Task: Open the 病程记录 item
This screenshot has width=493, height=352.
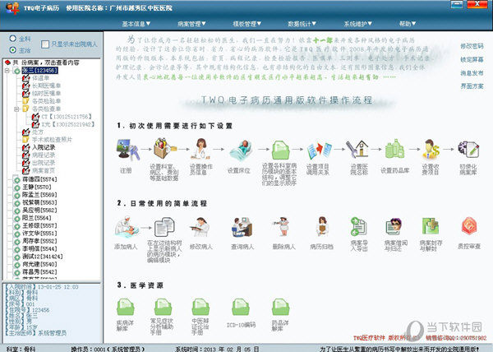Action: point(44,155)
